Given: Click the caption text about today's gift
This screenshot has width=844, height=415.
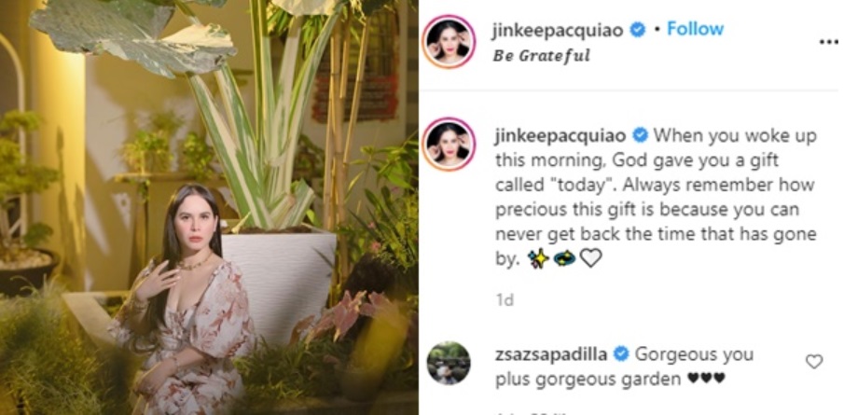Looking at the screenshot, I should point(656,198).
